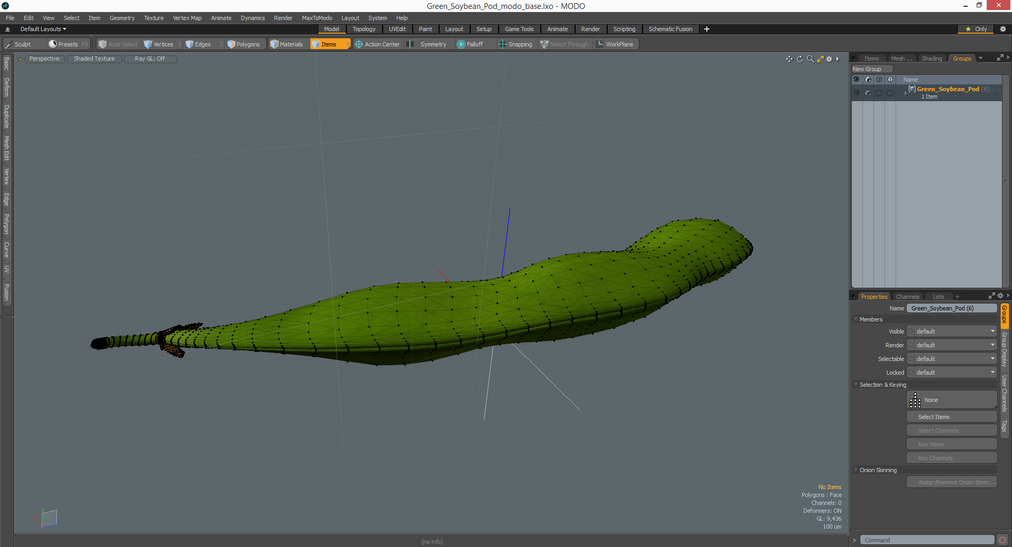Image resolution: width=1012 pixels, height=547 pixels.
Task: Switch to the UVEdit layout tab
Action: coord(397,29)
